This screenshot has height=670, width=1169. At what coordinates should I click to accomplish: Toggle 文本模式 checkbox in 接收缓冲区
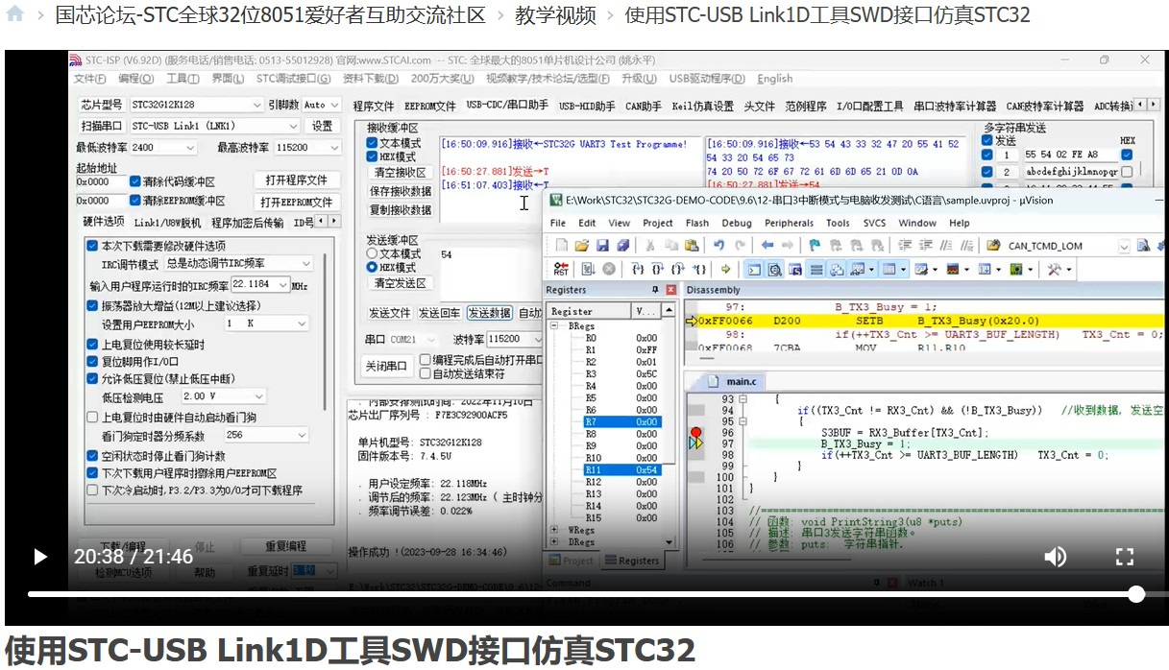(x=372, y=143)
